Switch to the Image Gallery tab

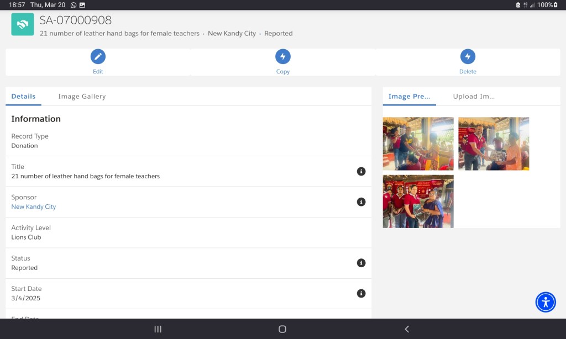pyautogui.click(x=82, y=96)
